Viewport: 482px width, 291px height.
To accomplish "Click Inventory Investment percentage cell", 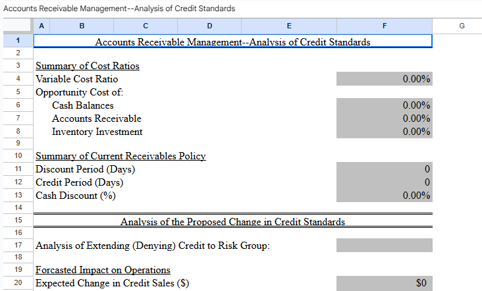I will 384,132.
